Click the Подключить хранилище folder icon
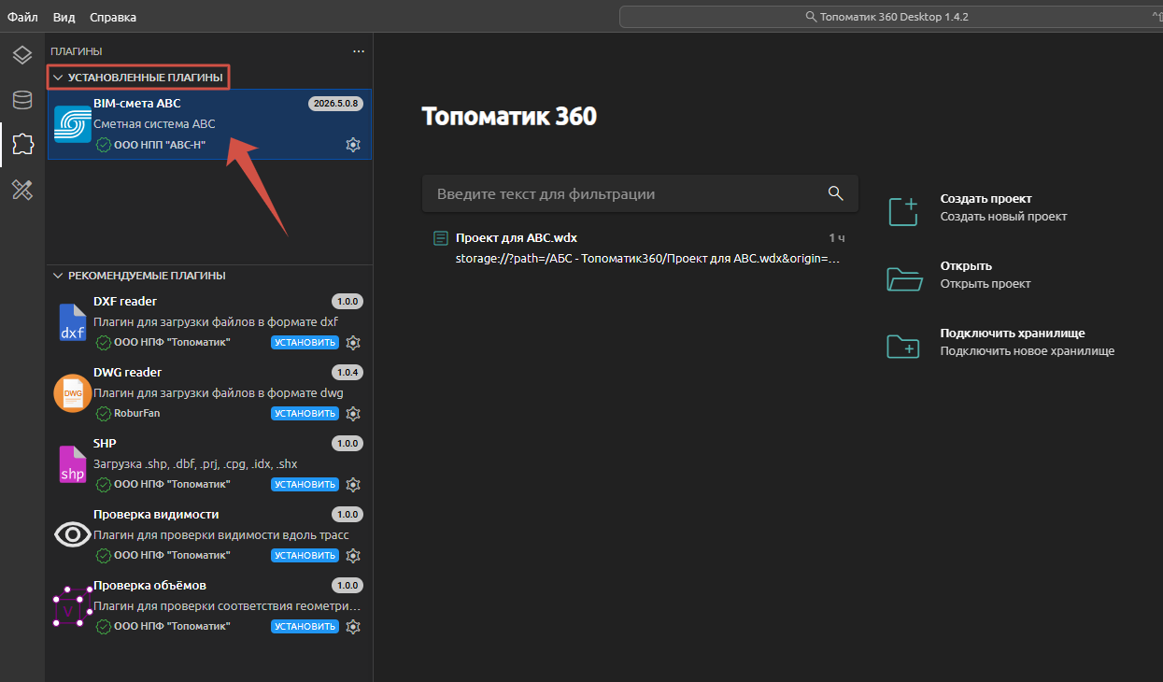 [x=903, y=346]
